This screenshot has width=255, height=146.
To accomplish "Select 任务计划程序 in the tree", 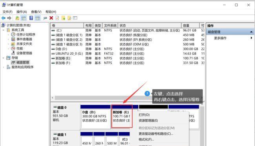I will pos(25,34).
